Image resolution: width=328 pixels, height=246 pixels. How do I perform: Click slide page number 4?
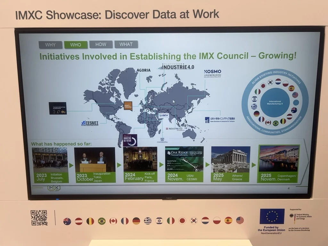289,188
